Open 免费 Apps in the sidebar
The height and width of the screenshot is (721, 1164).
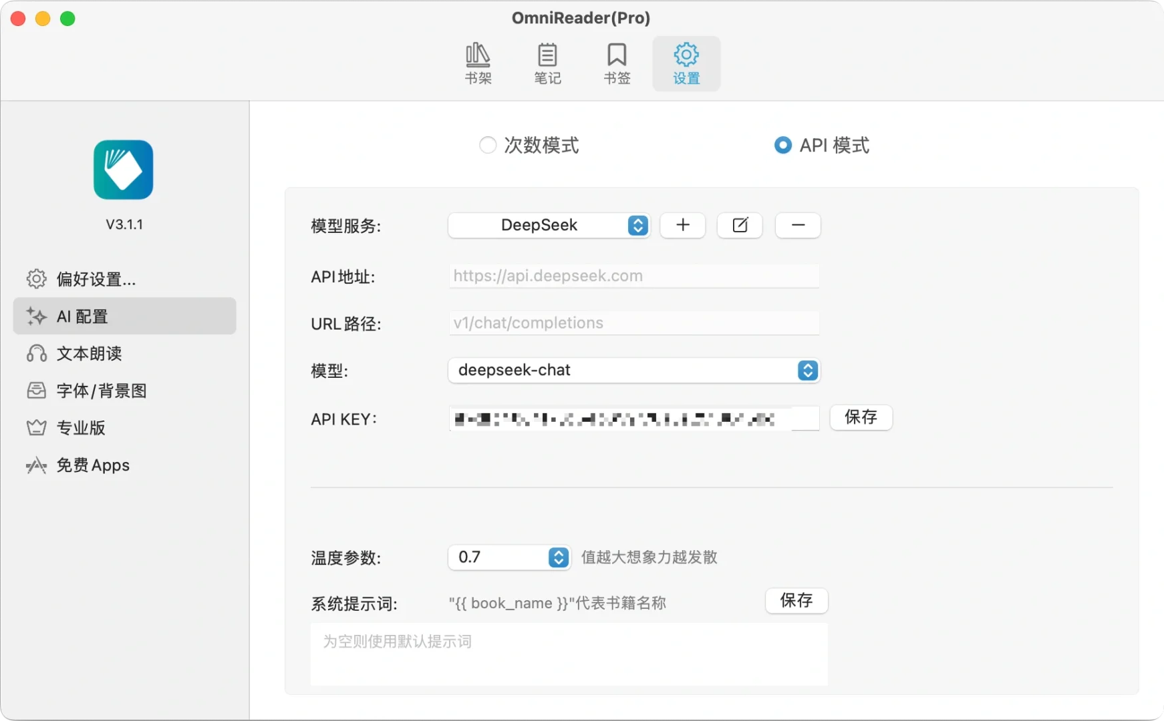[124, 465]
